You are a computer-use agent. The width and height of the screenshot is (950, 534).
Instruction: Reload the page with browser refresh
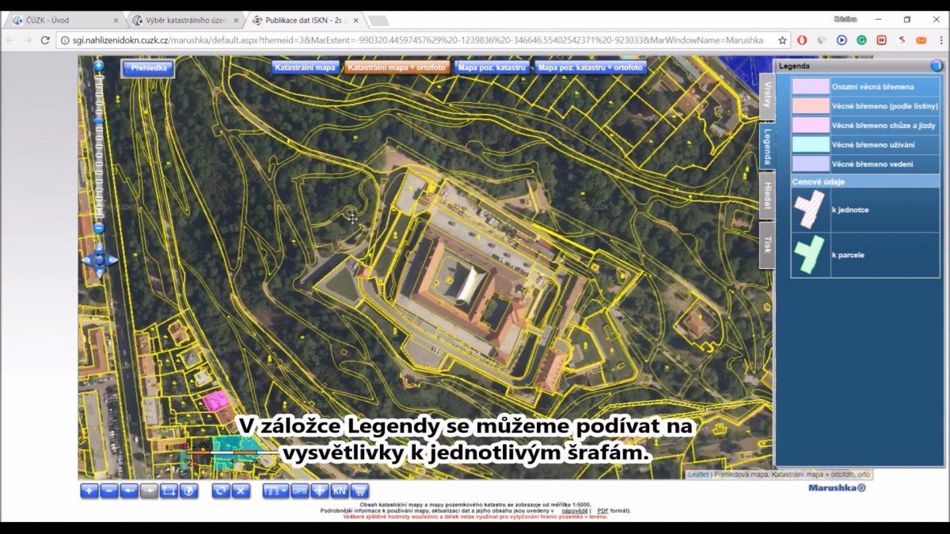pos(45,40)
